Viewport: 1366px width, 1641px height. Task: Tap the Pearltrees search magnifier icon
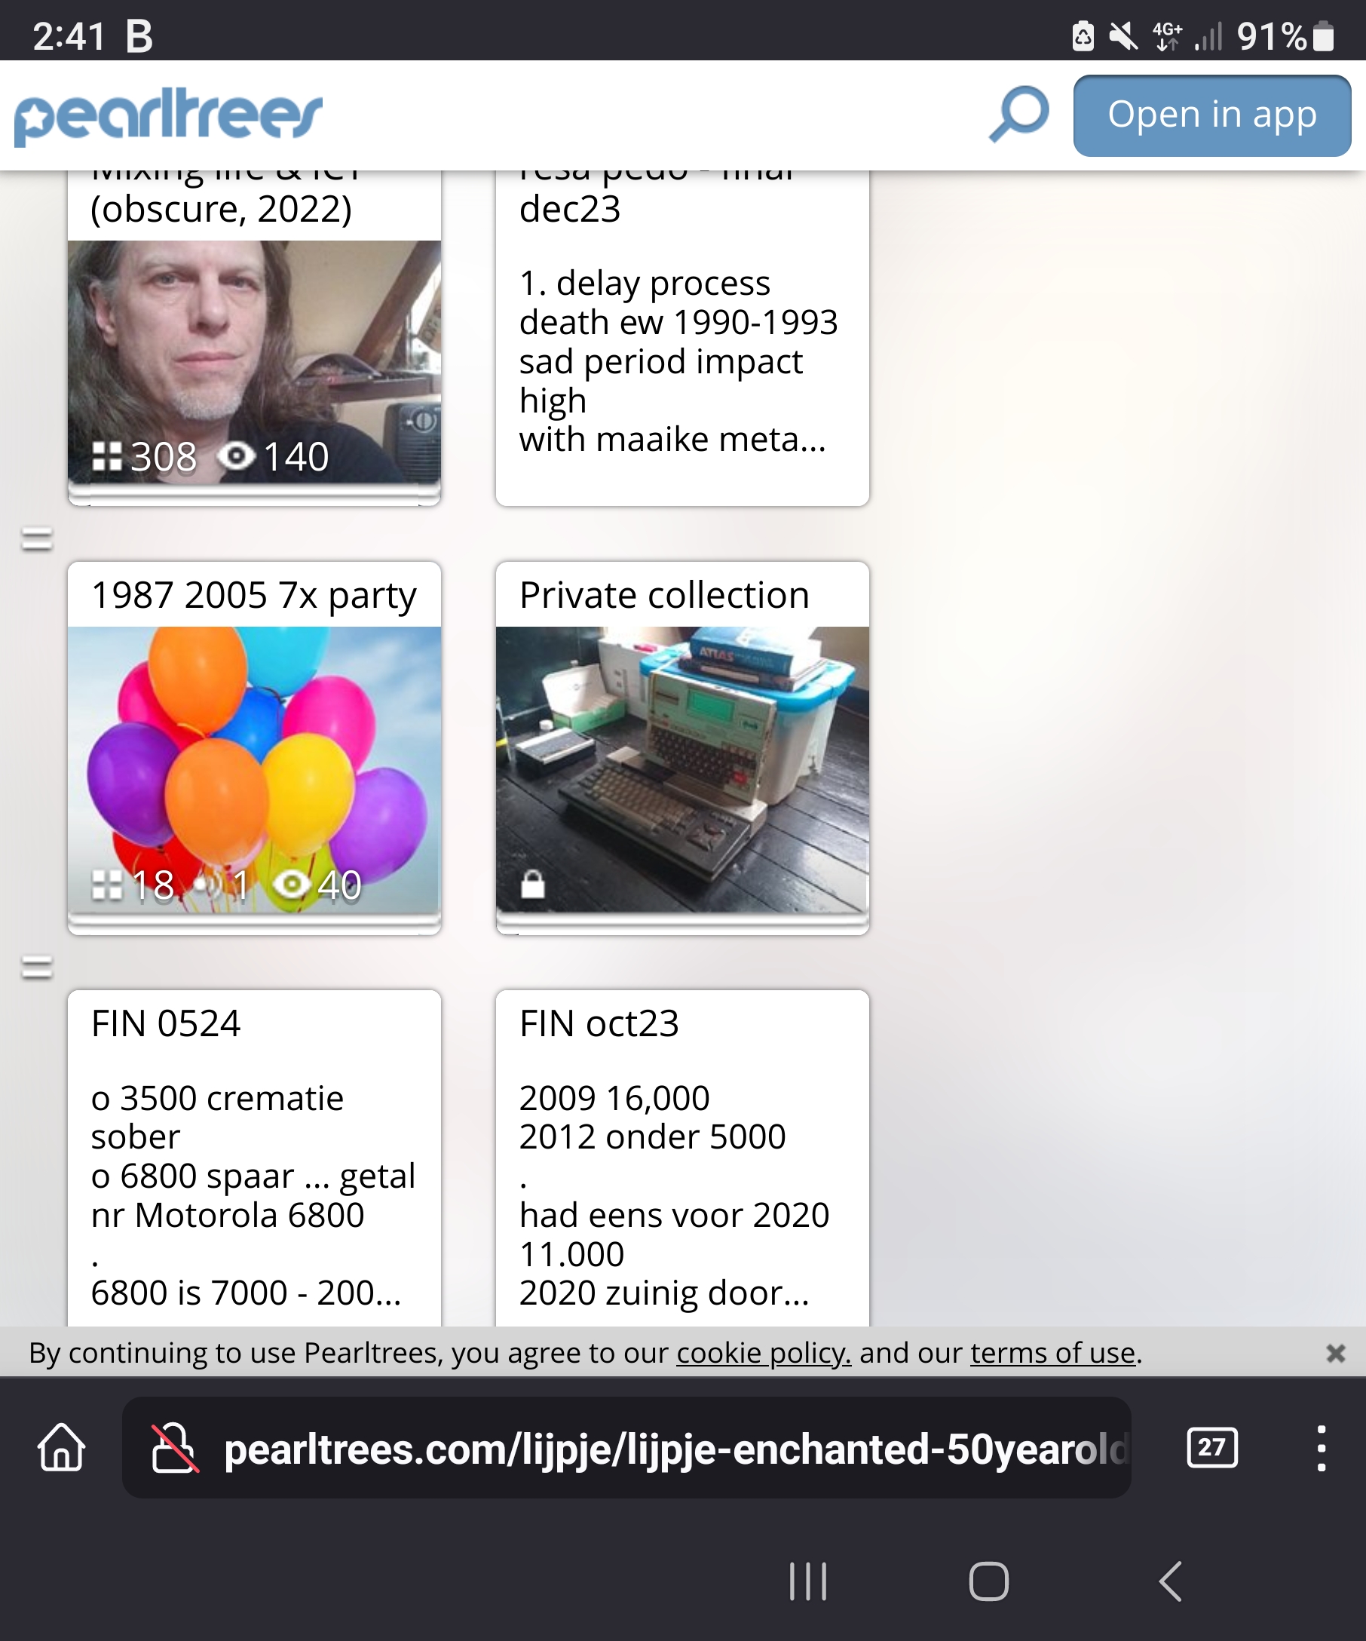coord(1018,114)
